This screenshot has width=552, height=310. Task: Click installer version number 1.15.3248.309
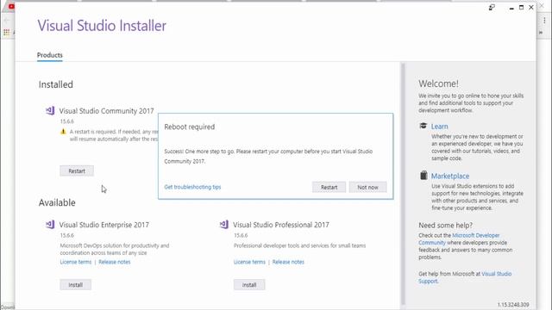pos(513,304)
